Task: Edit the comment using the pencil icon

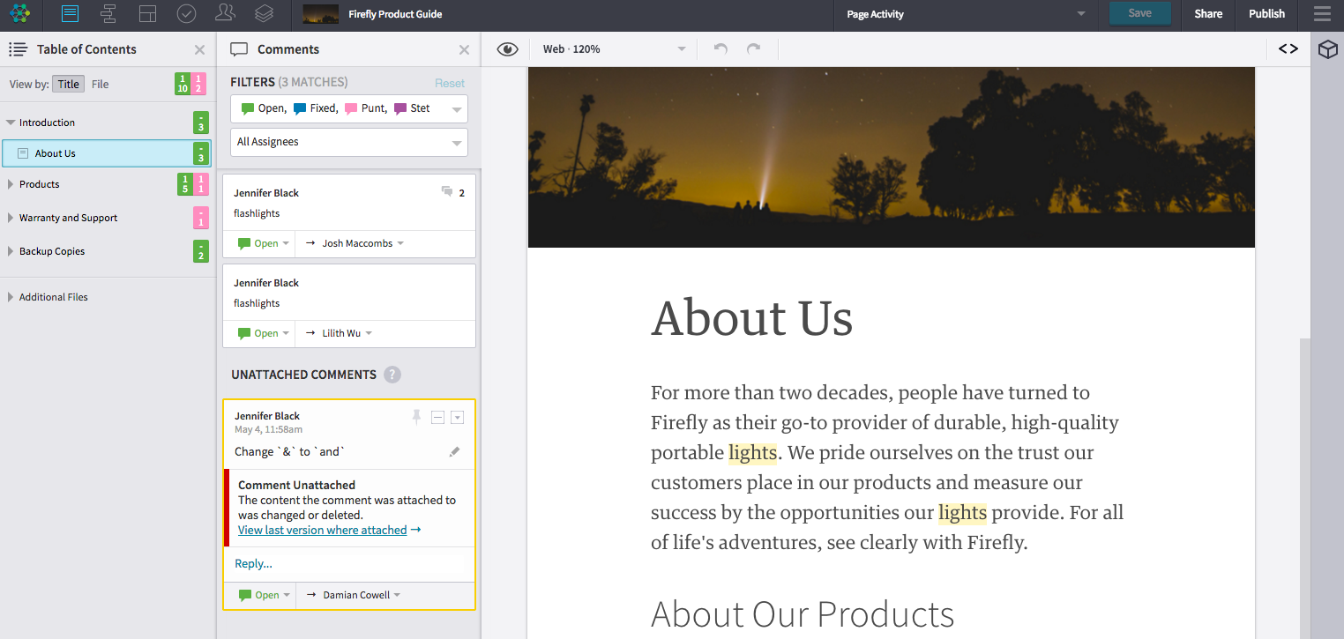Action: tap(454, 452)
